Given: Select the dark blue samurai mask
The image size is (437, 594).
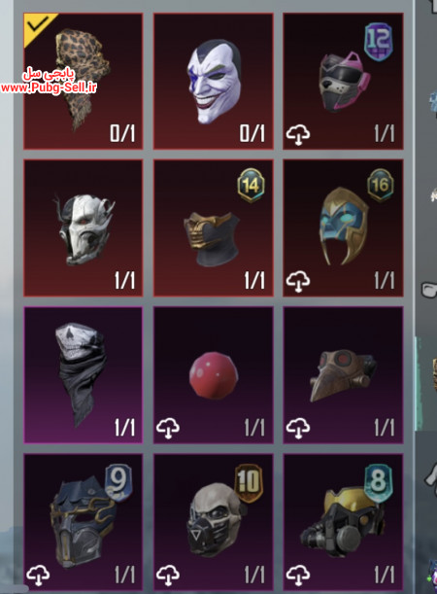Looking at the screenshot, I should coord(83,522).
